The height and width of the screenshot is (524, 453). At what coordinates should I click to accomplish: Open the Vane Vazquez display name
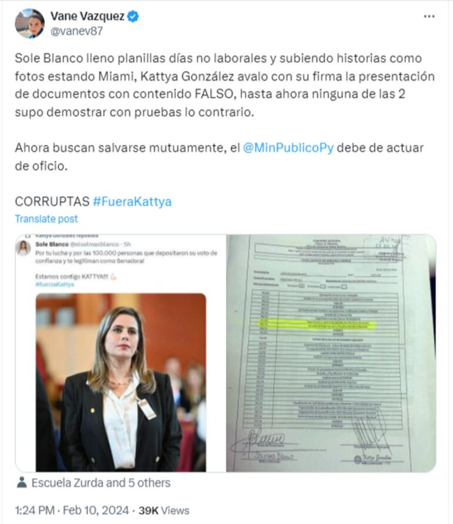tap(88, 16)
